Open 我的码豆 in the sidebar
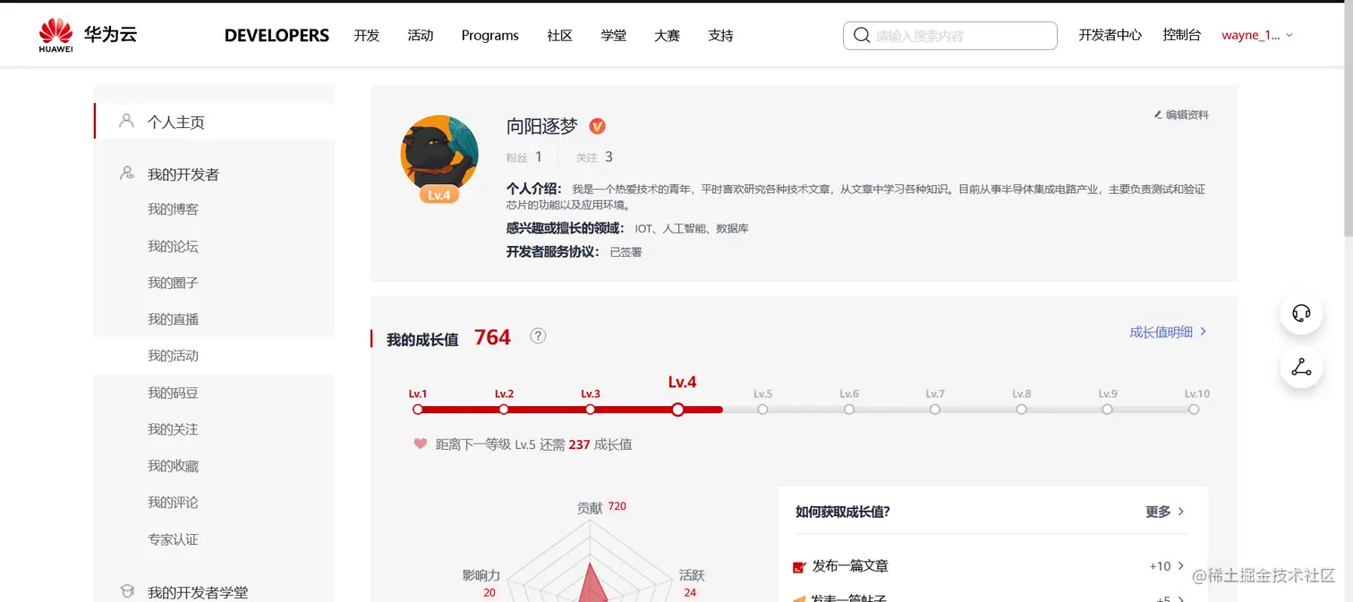 click(174, 393)
